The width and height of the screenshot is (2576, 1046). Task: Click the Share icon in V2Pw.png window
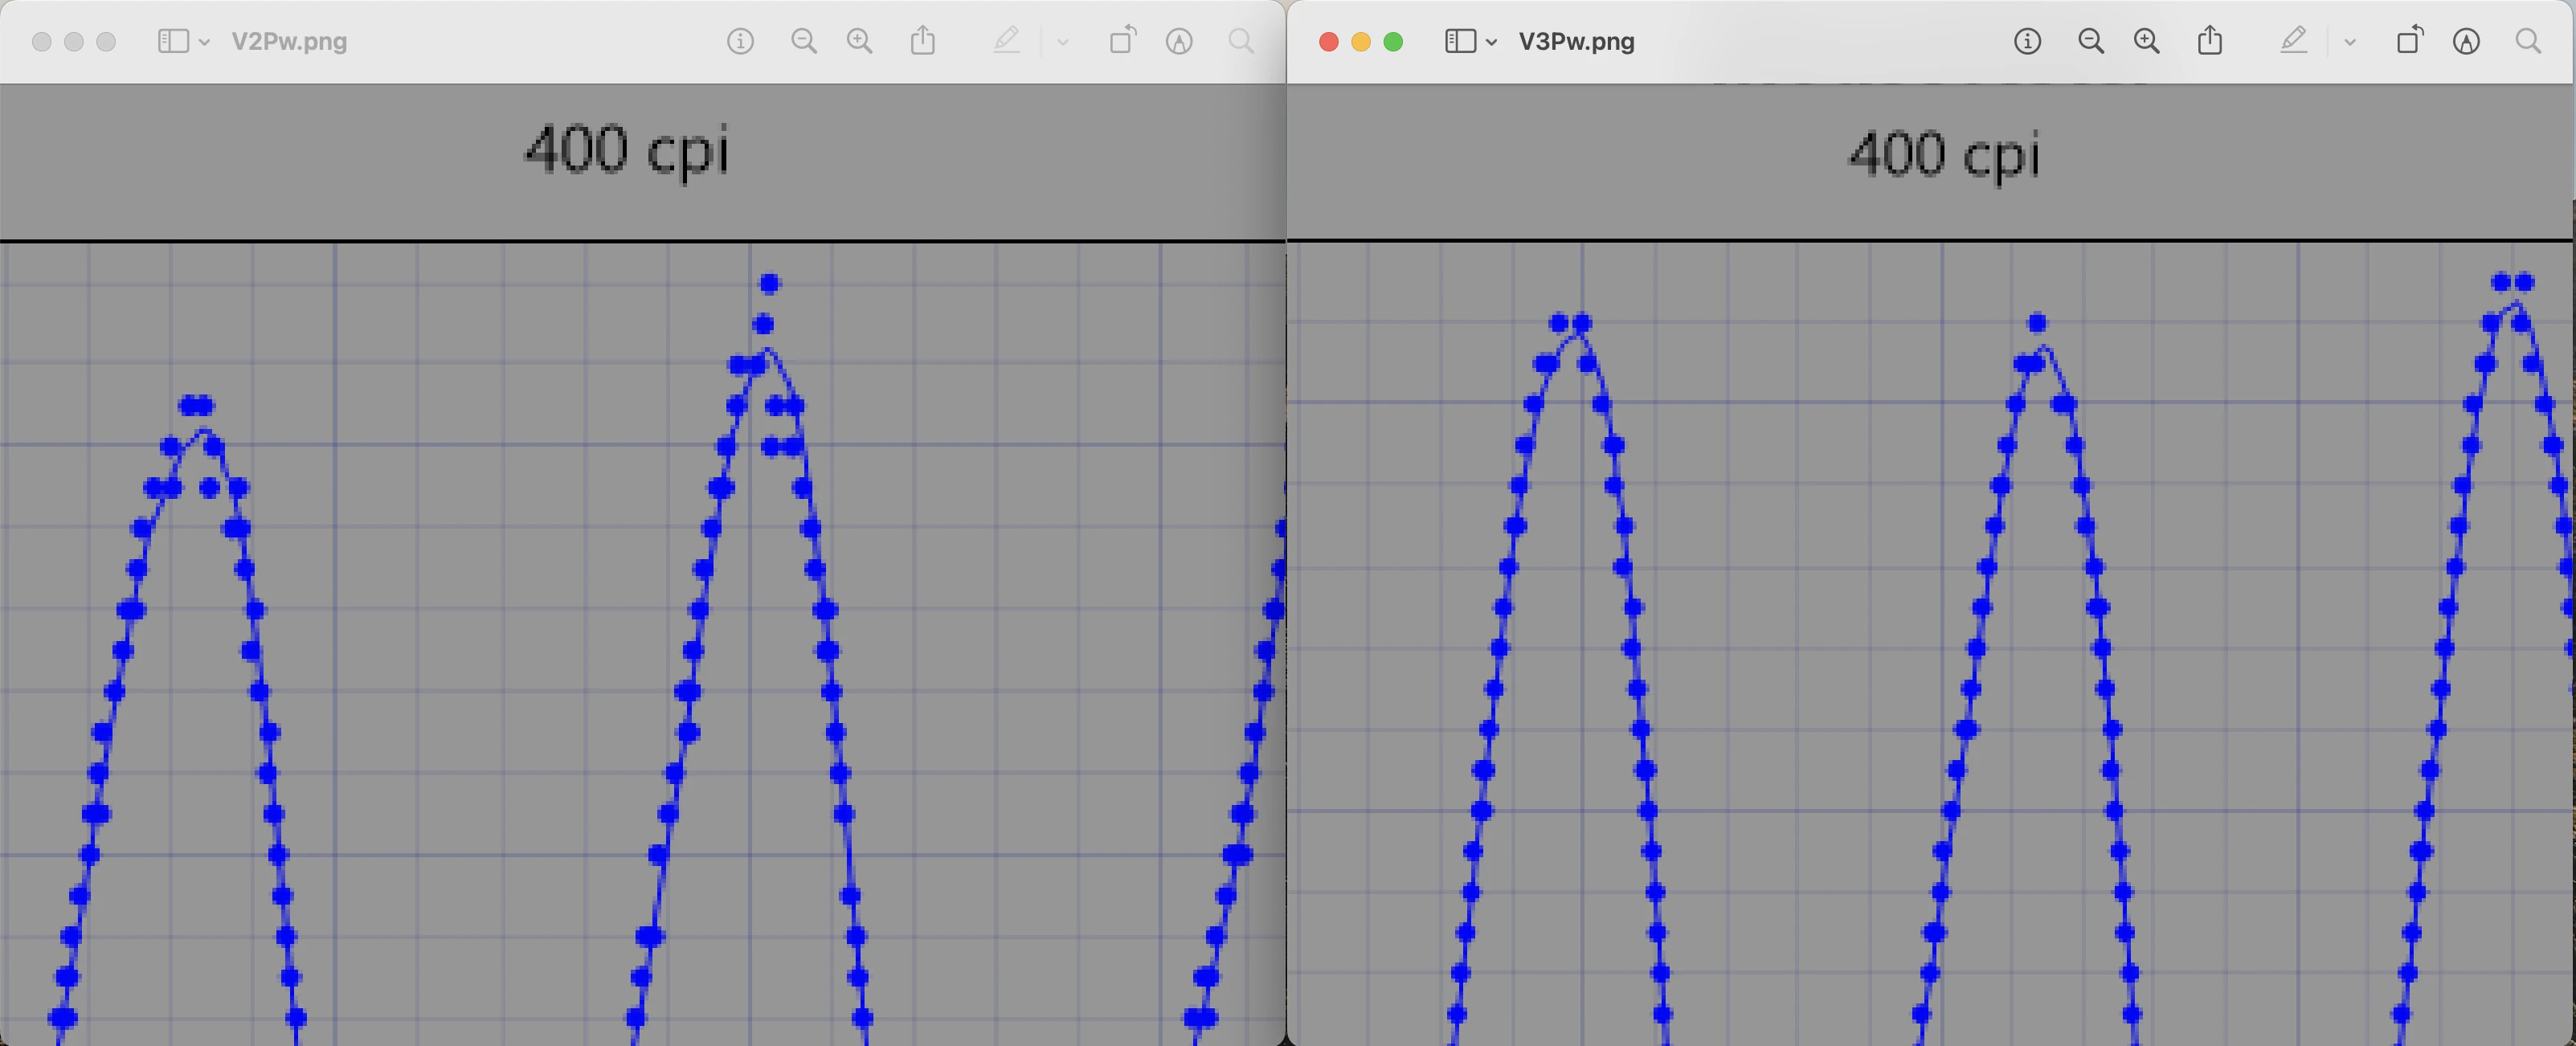click(x=923, y=41)
